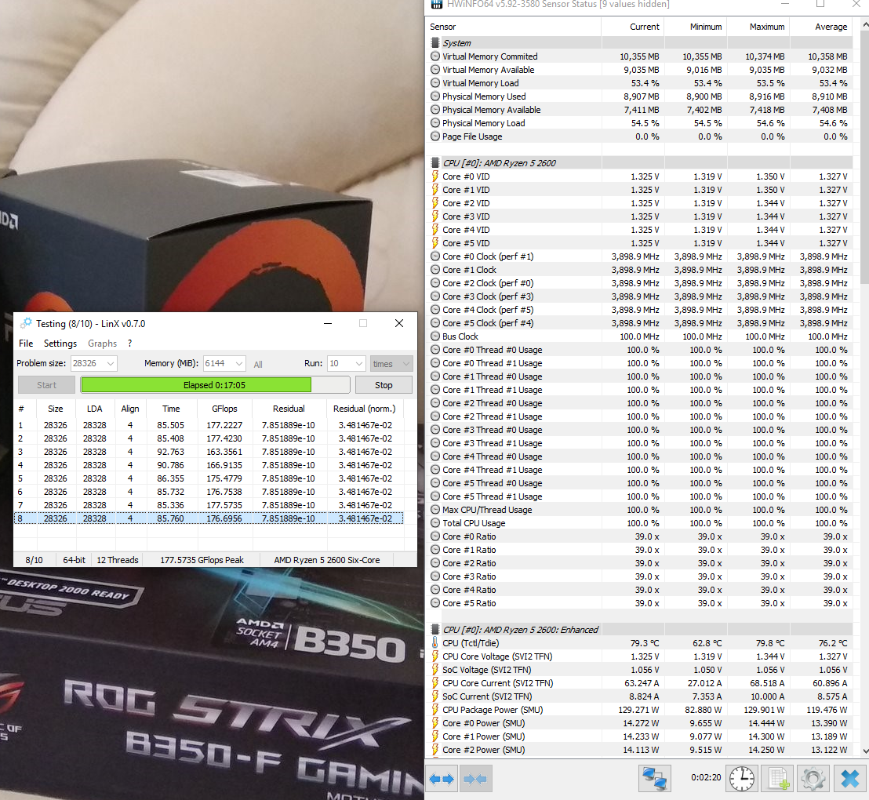Select the Core #2 Ratio sensor row
The height and width of the screenshot is (800, 869).
639,563
